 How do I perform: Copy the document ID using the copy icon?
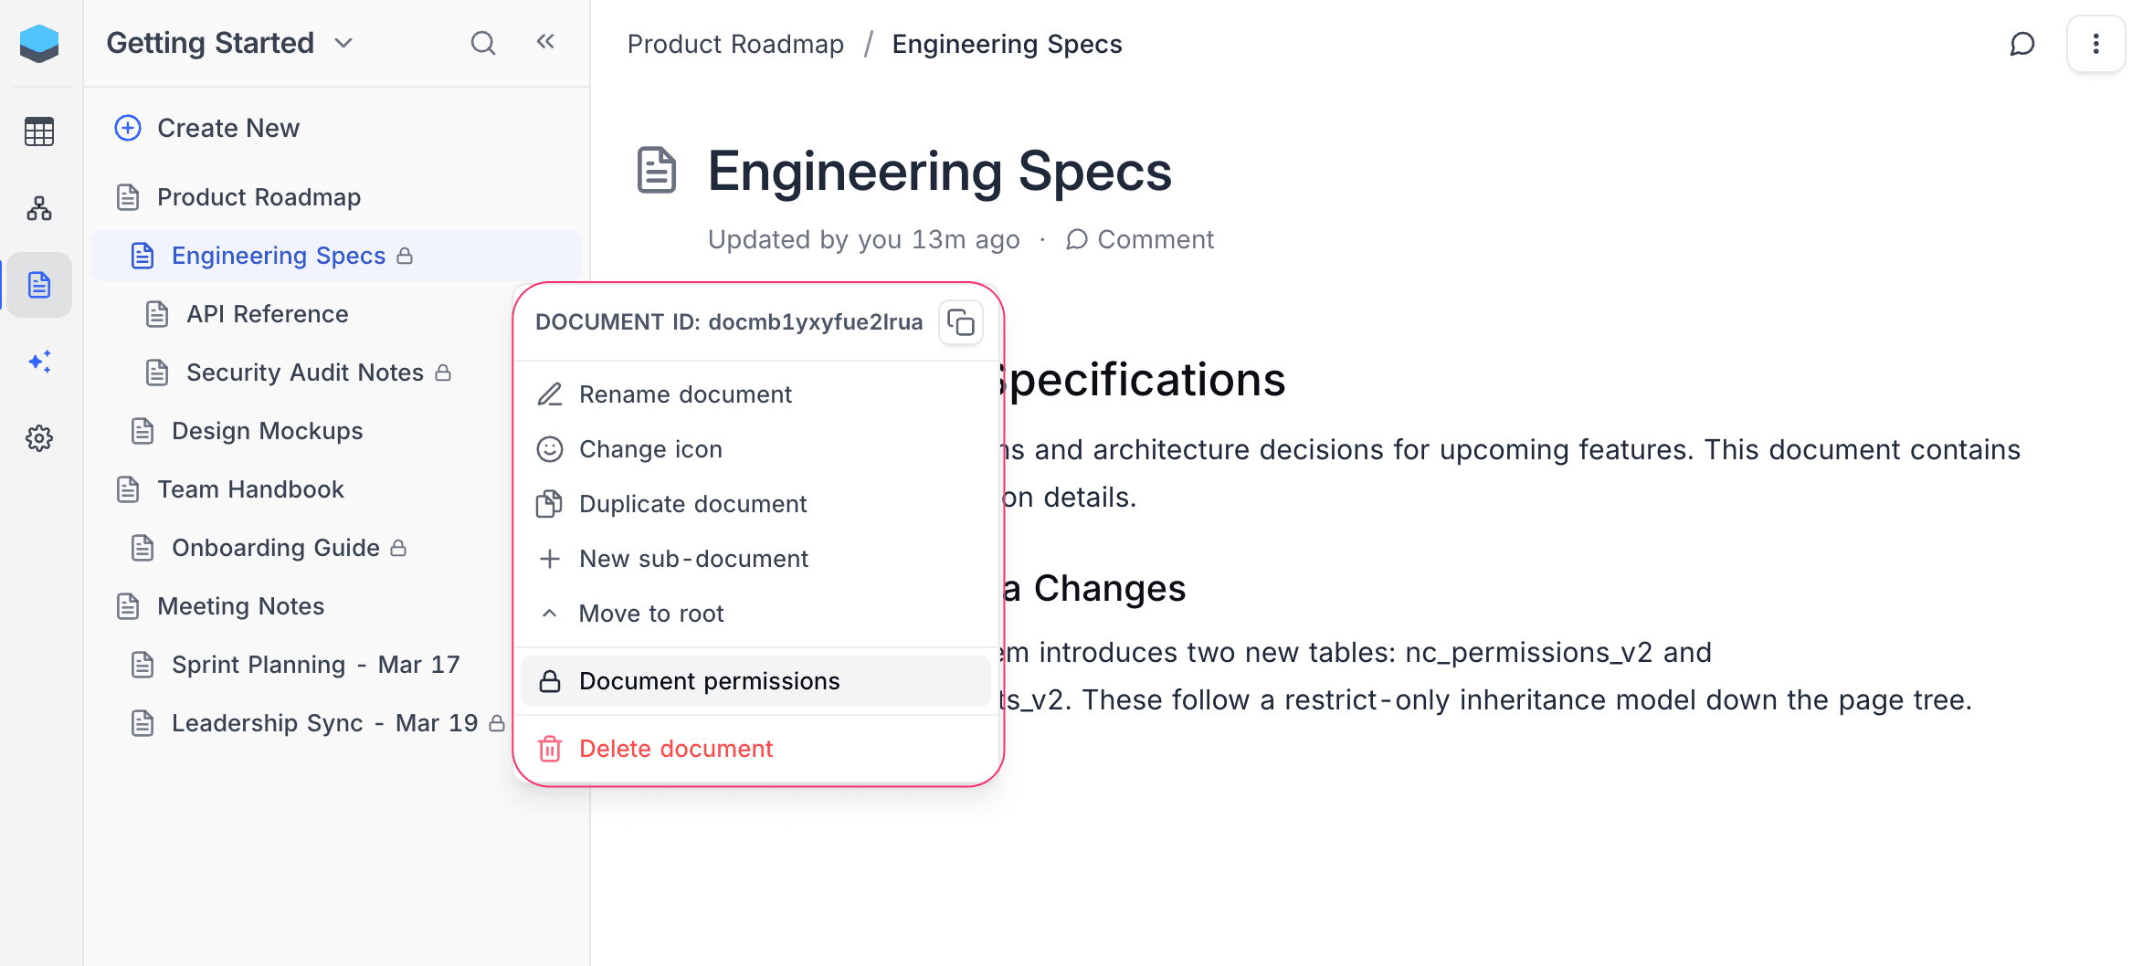pos(961,322)
